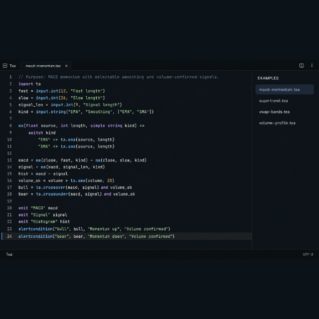Click "Momentum up" string on line 23
Image resolution: width=319 pixels, height=319 pixels.
tap(104, 229)
